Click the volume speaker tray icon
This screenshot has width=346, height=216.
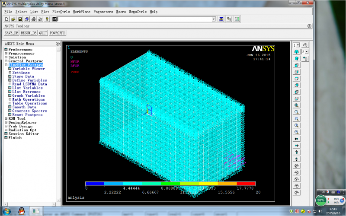tap(320, 211)
